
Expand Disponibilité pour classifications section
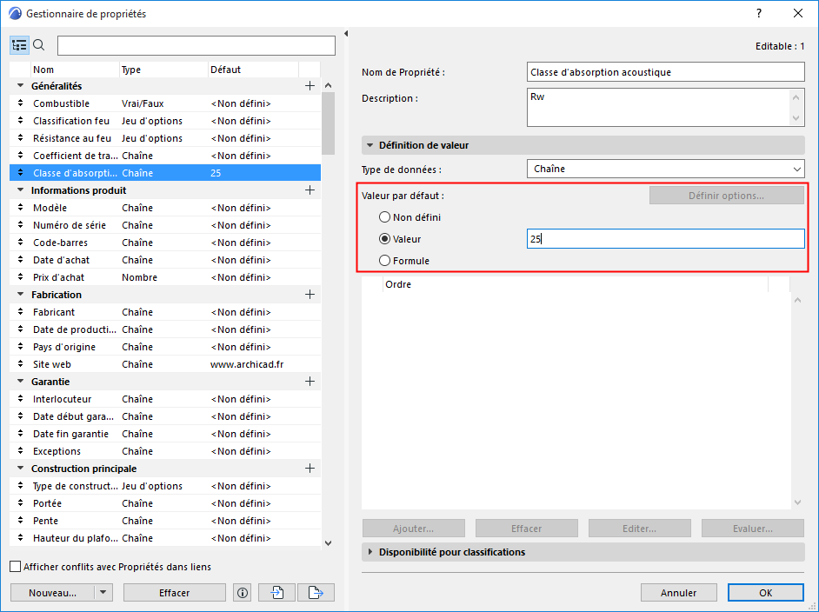(370, 552)
